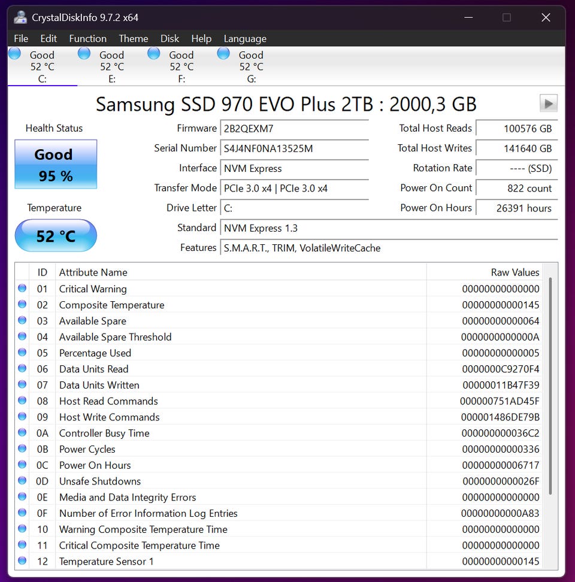Click the CrystalDiskInfo app icon in title bar
575x582 pixels.
click(x=20, y=17)
